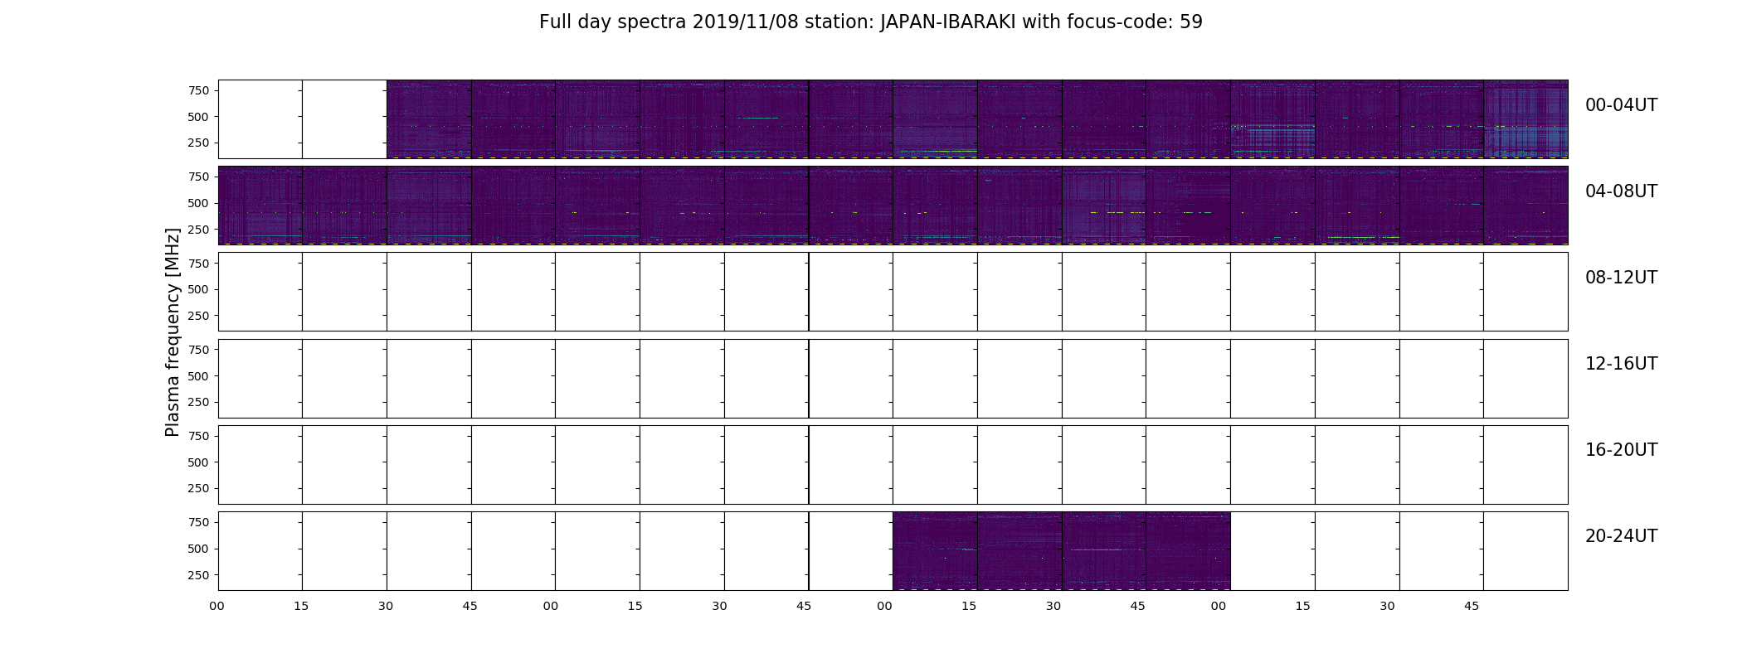Click the '00-04UT' row label
Viewport: 1742px width, 663px height.
pos(1621,105)
